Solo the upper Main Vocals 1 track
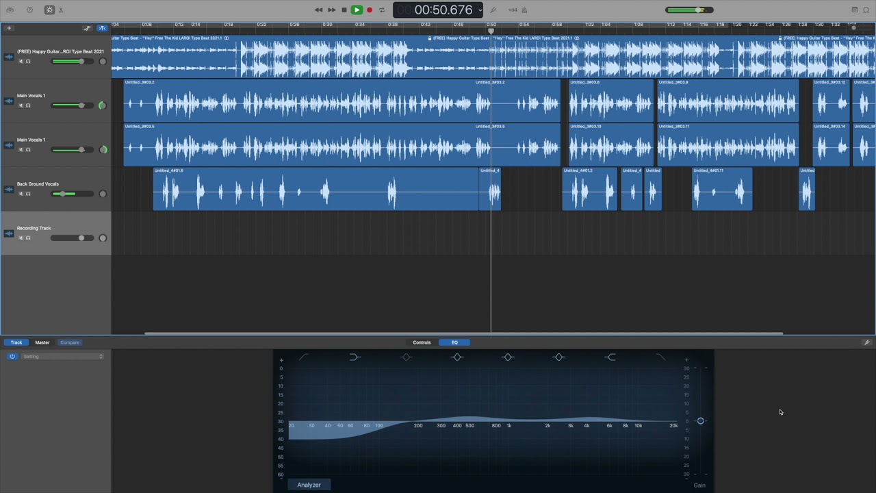 (28, 105)
